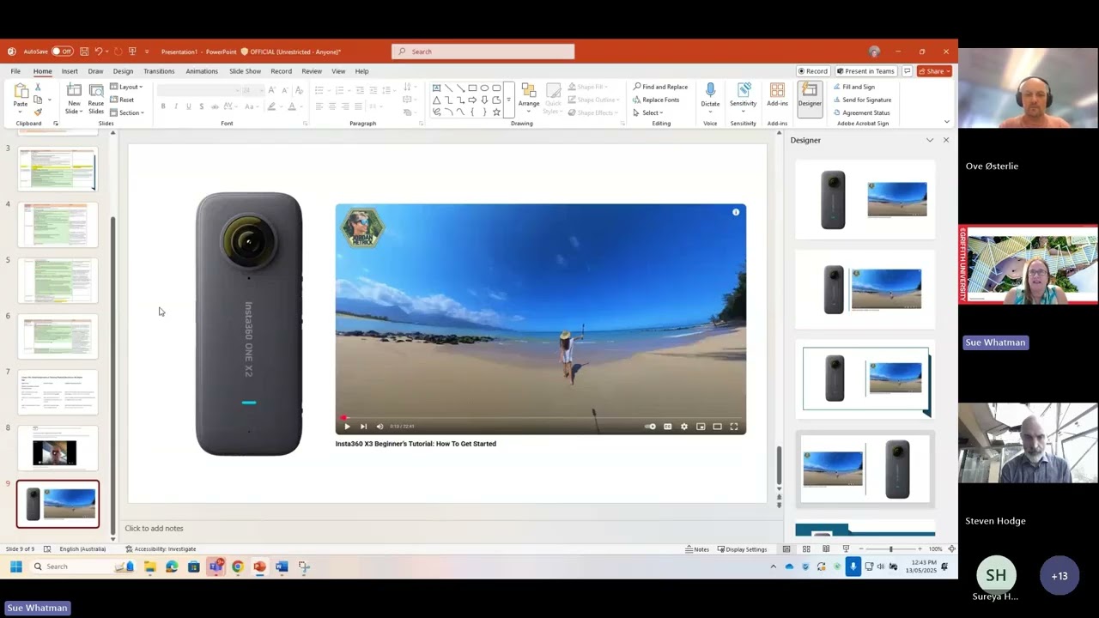Toggle Notes pane from status bar

coord(697,549)
